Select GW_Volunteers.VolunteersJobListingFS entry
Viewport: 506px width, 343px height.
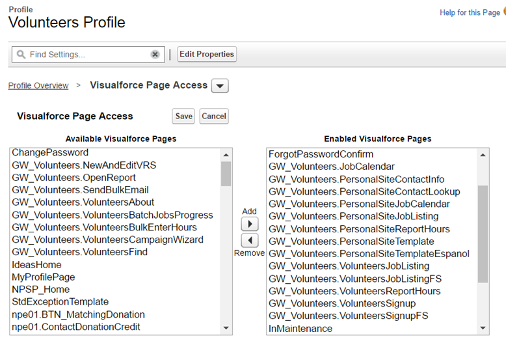(373, 279)
